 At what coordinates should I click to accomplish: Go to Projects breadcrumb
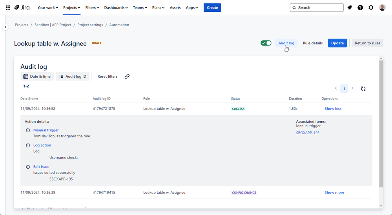point(22,25)
